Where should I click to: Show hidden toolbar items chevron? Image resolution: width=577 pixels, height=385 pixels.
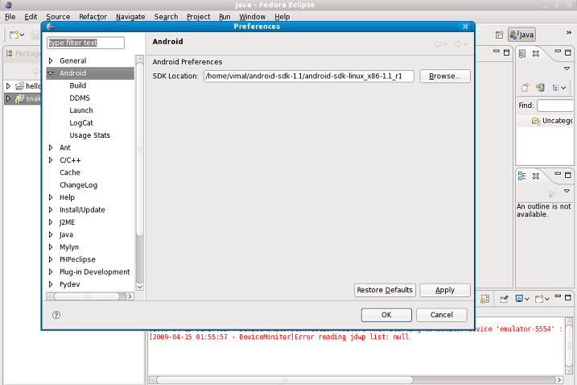pos(568,32)
